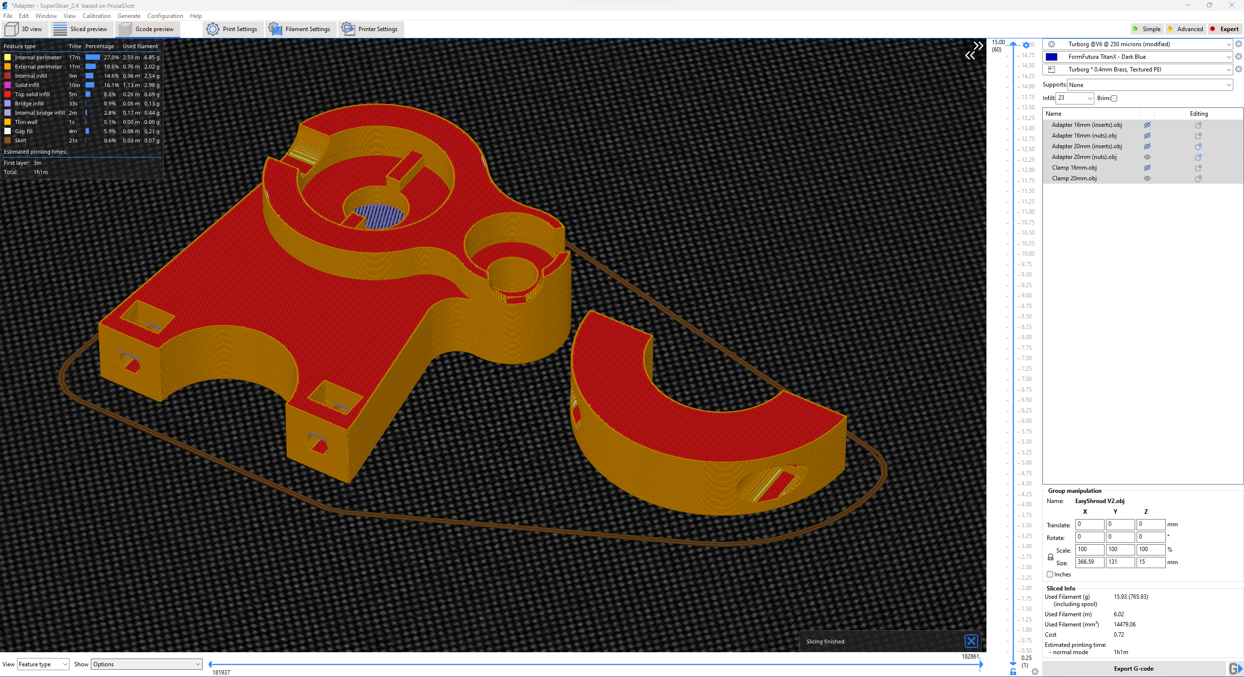Open the Supports dropdown
The image size is (1244, 677).
[1150, 85]
